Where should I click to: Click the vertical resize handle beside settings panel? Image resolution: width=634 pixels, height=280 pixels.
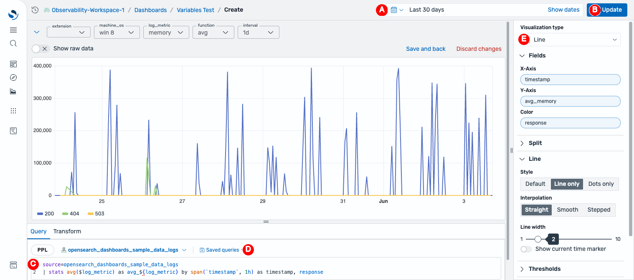[x=511, y=150]
